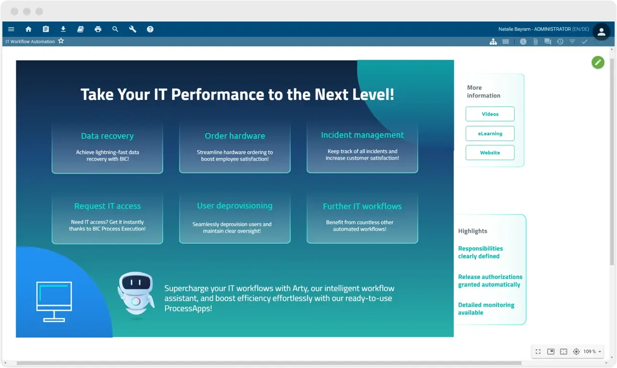Click the checkmark validation icon

tap(584, 42)
